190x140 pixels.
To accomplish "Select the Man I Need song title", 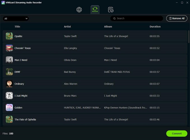I will pyautogui.click(x=21, y=60).
